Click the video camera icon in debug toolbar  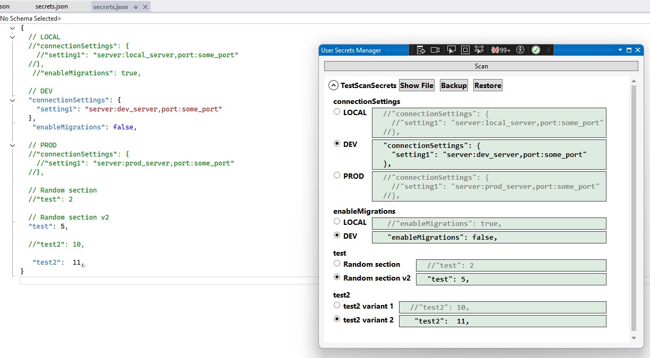[x=435, y=50]
